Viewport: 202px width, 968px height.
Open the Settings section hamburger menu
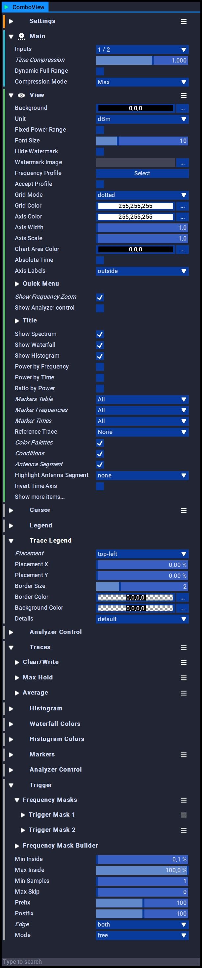pyautogui.click(x=184, y=21)
